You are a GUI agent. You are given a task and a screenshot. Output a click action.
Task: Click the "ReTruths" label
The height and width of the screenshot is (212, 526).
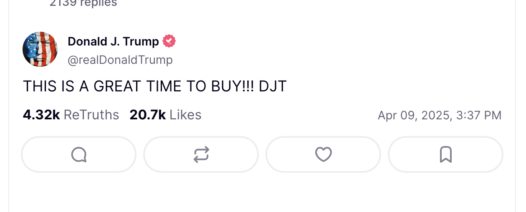91,115
